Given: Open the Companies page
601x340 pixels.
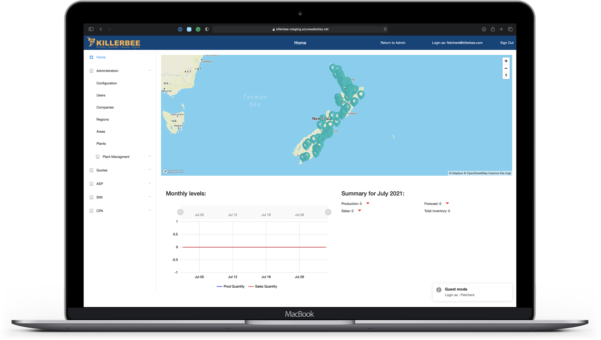Looking at the screenshot, I should click(105, 107).
